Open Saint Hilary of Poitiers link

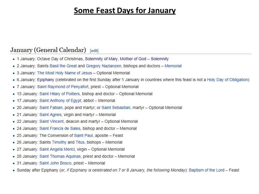[59, 94]
